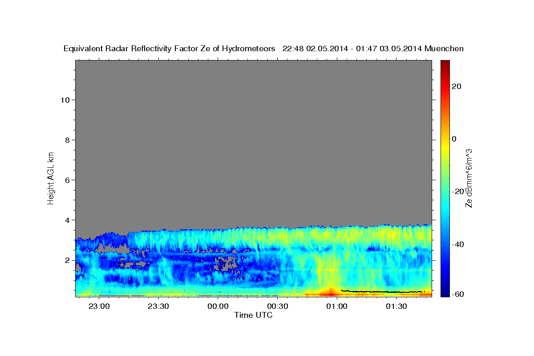Click the 01:30 time tick label
The image size is (534, 356).
click(x=396, y=307)
